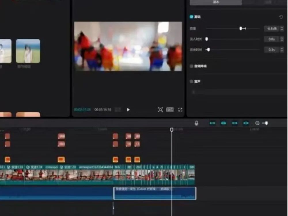Click the scan-frame icon under the preview
The image size is (288, 216).
pyautogui.click(x=160, y=110)
